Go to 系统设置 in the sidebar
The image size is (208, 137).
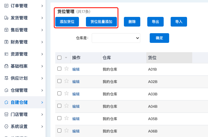pos(19,126)
